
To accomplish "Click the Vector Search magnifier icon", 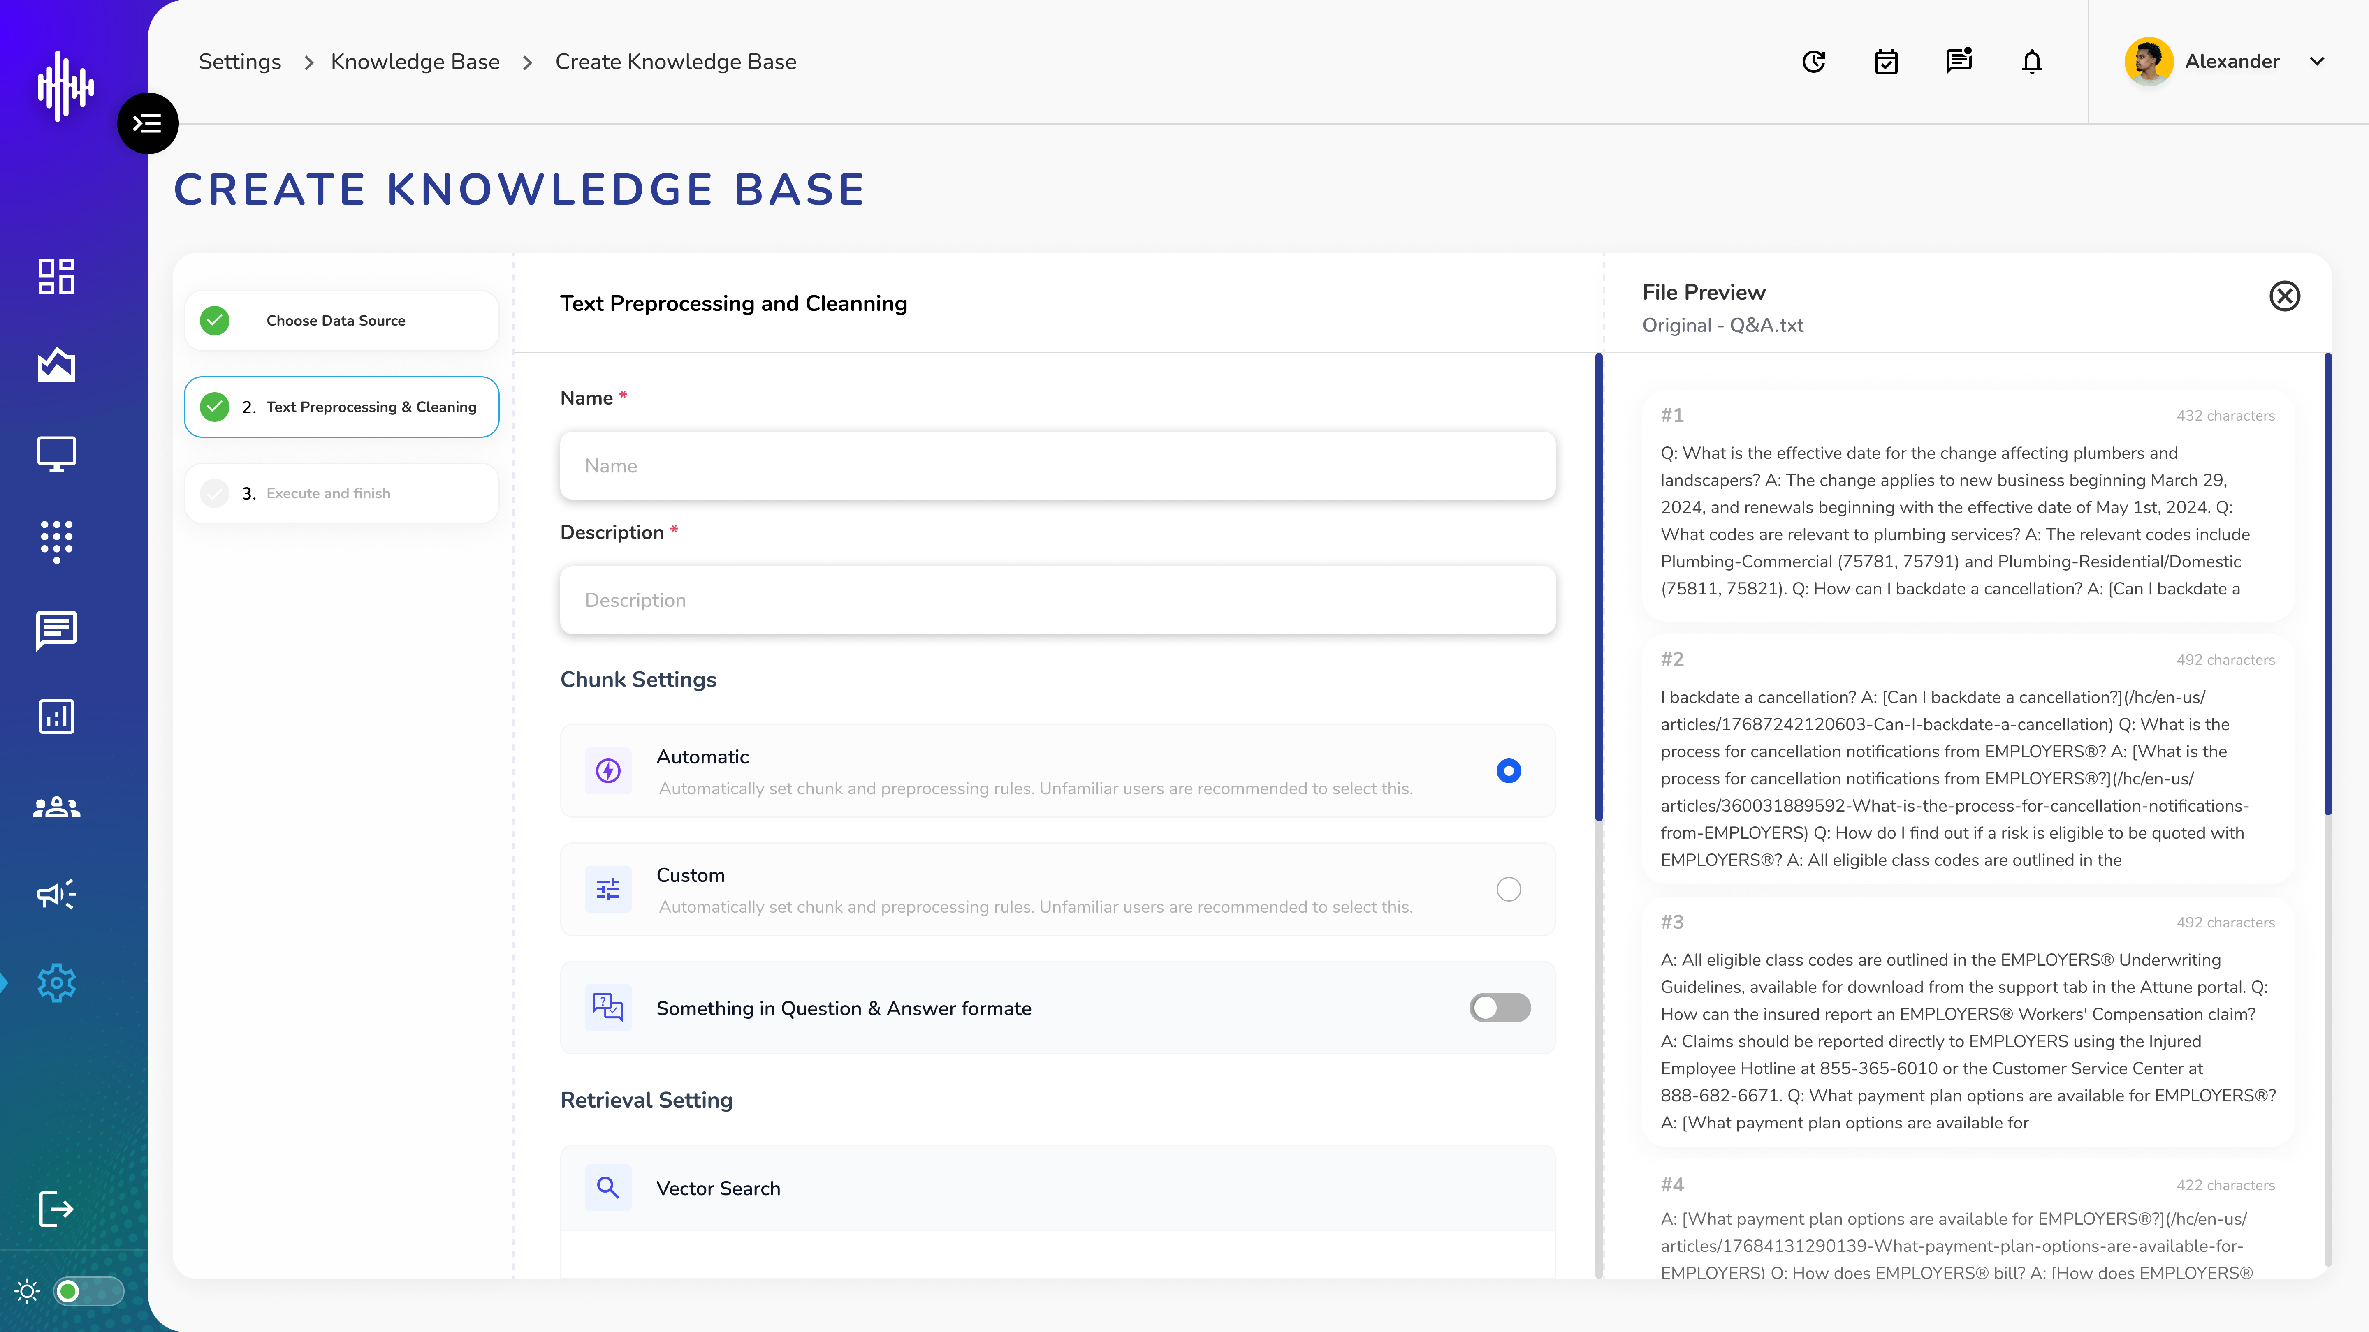I will [x=608, y=1188].
